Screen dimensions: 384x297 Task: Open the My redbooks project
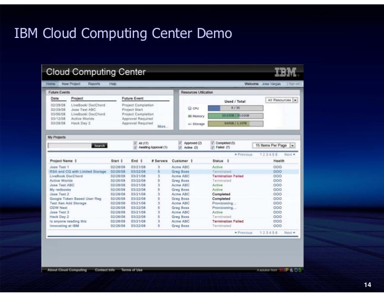60,190
